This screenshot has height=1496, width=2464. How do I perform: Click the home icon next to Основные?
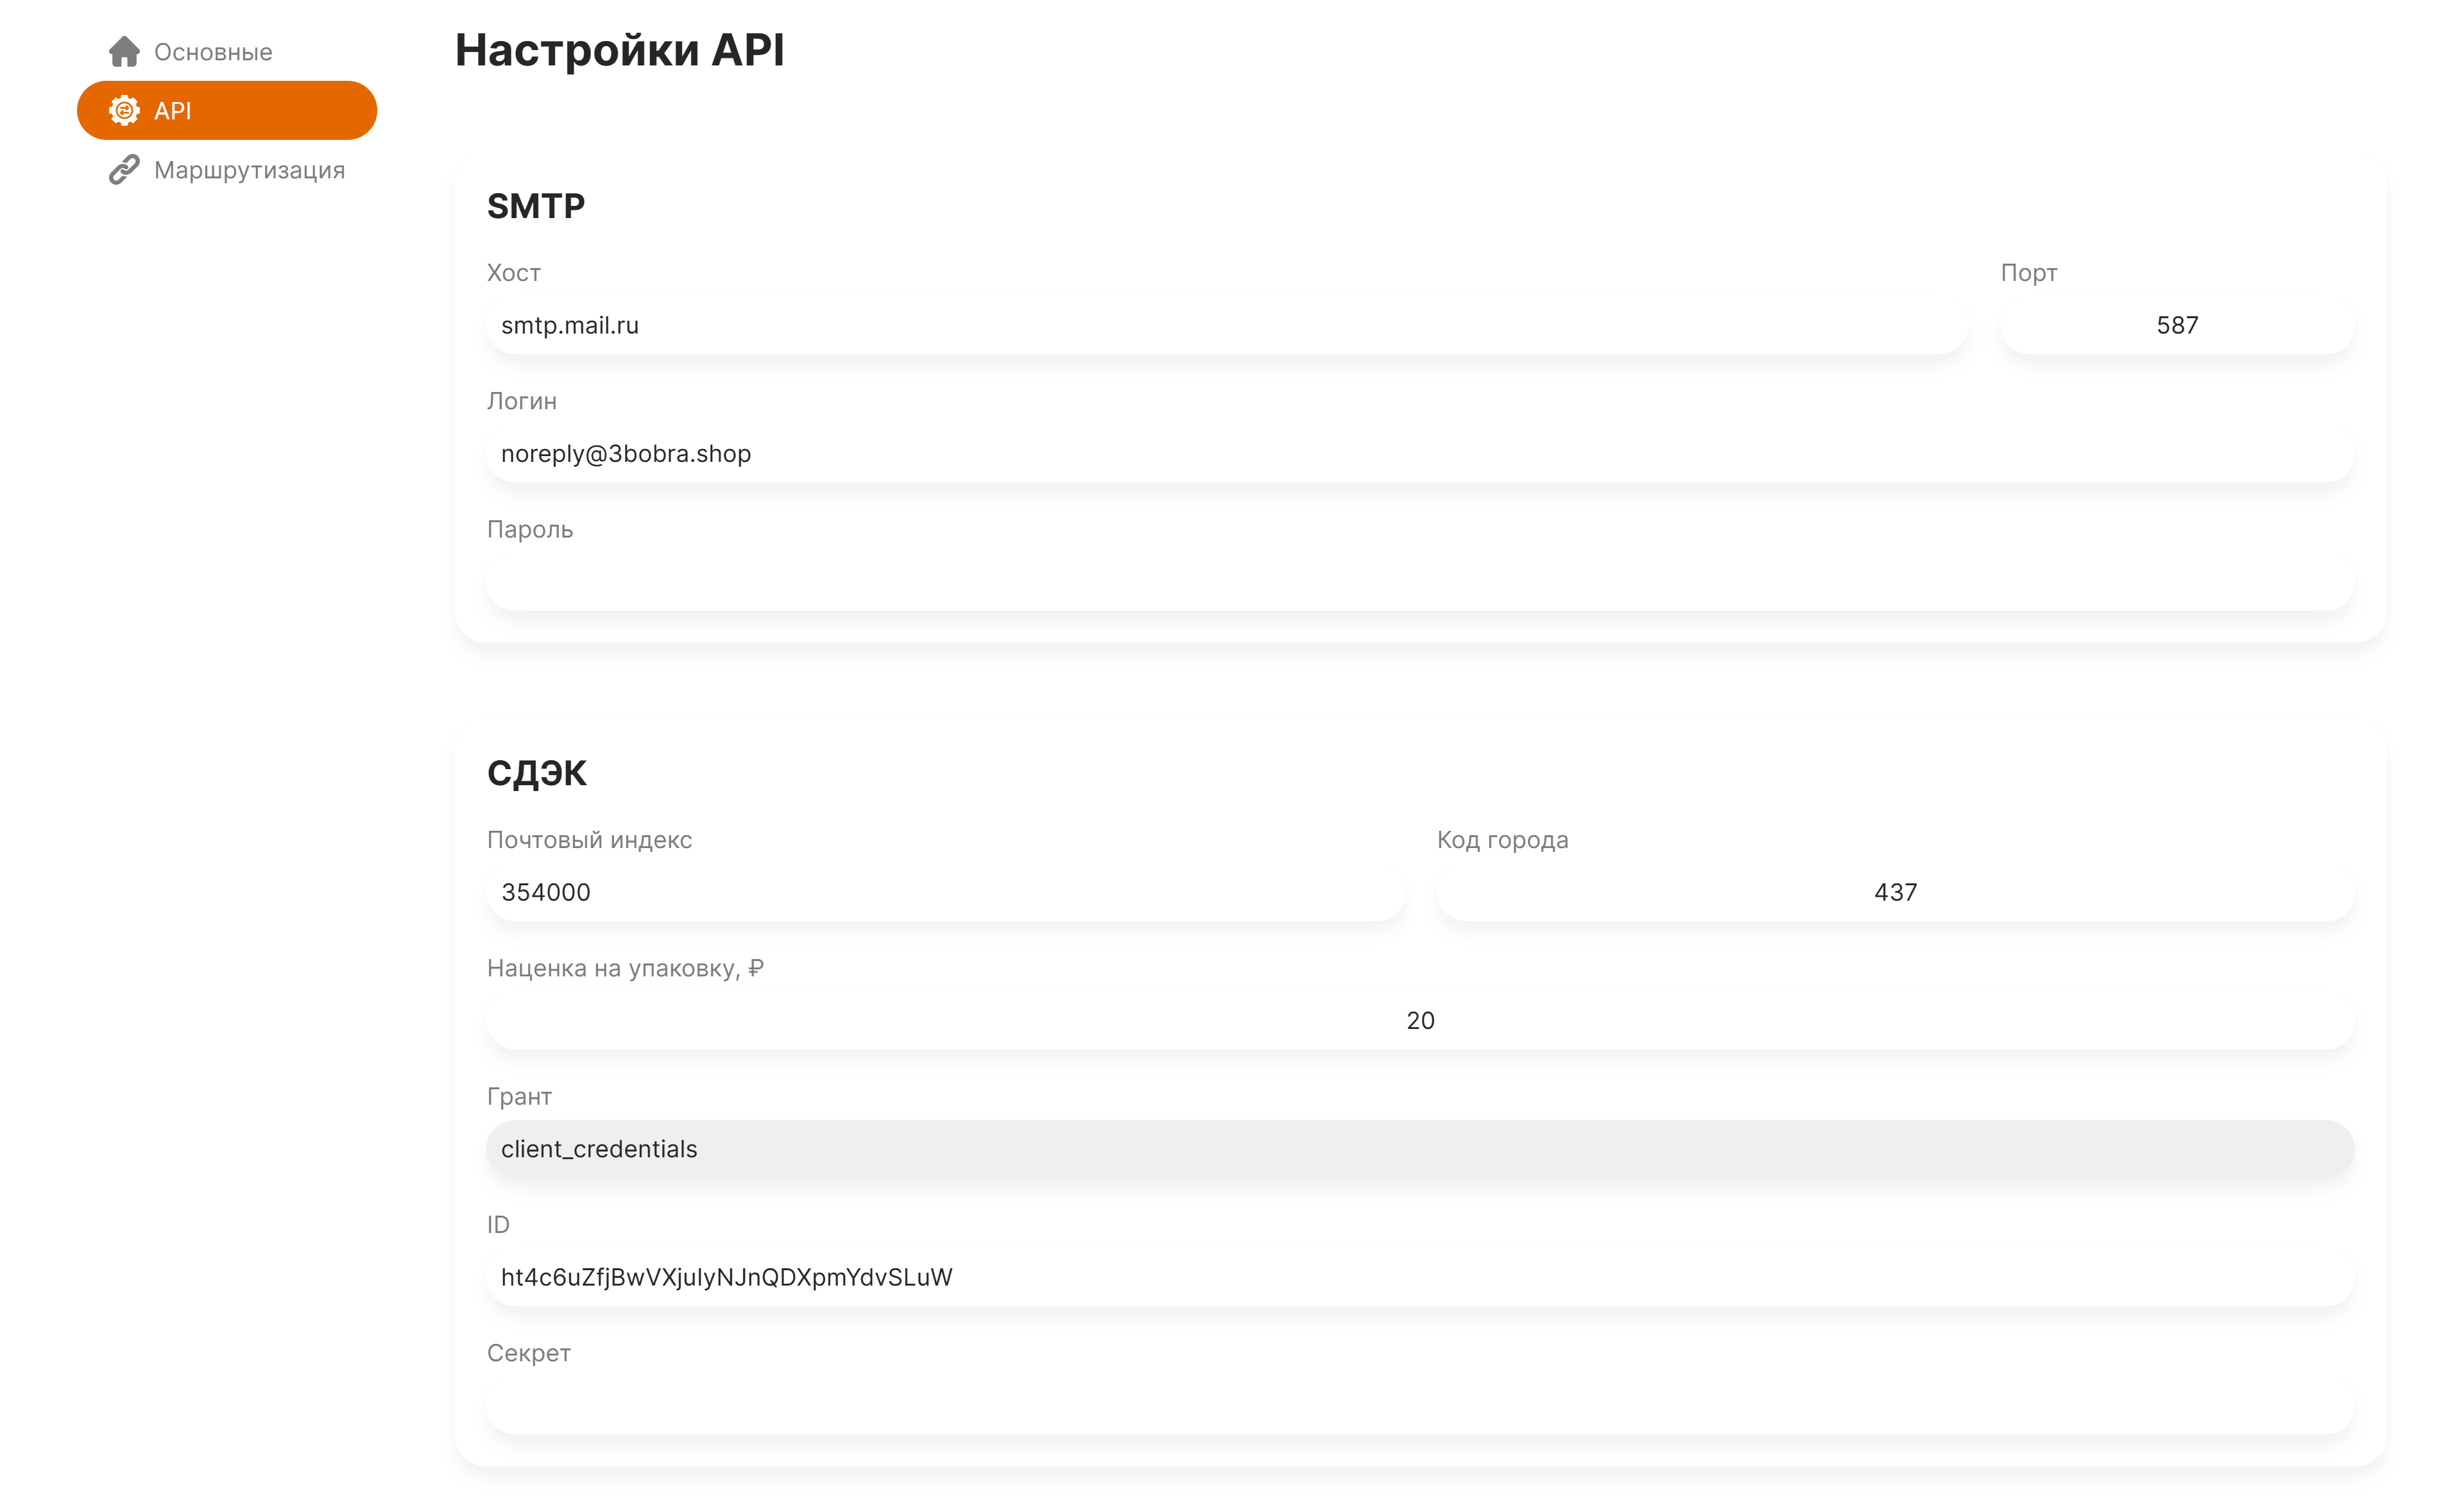(x=124, y=52)
